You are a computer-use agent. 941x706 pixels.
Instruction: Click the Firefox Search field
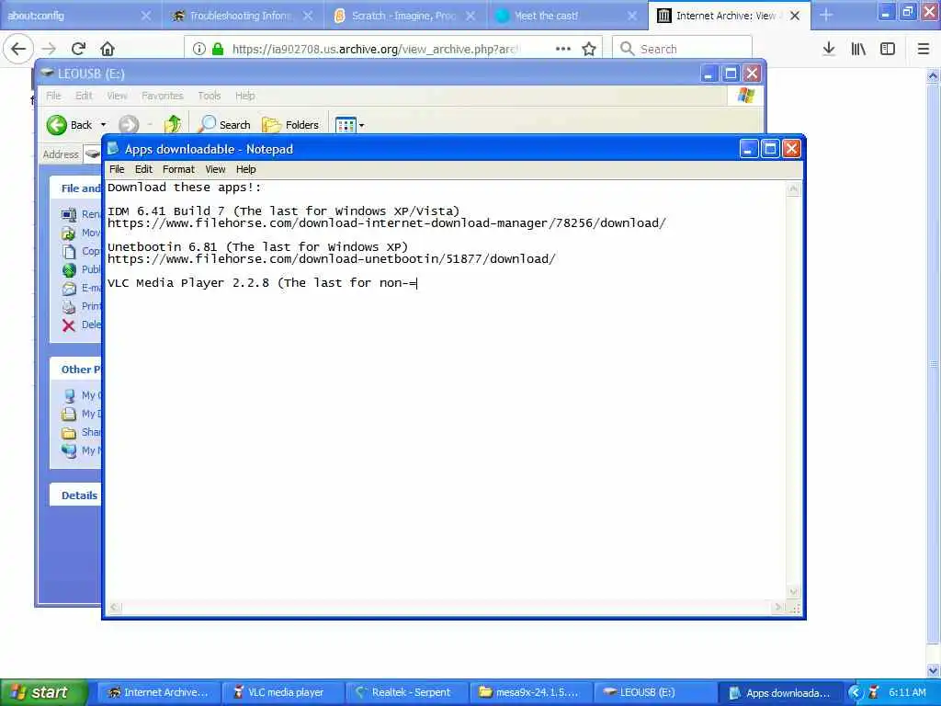click(x=683, y=49)
